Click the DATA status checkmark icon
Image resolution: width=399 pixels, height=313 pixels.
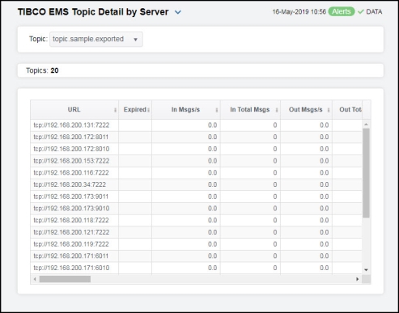[x=361, y=12]
